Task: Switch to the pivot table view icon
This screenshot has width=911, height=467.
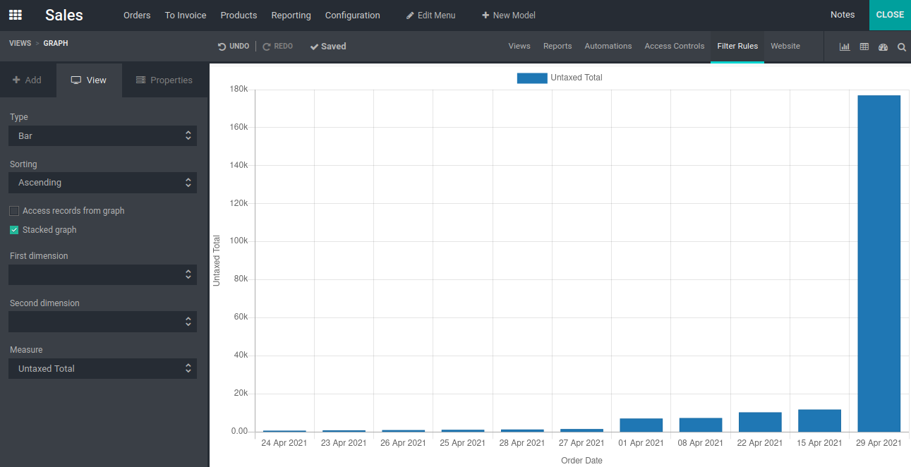Action: coord(864,47)
